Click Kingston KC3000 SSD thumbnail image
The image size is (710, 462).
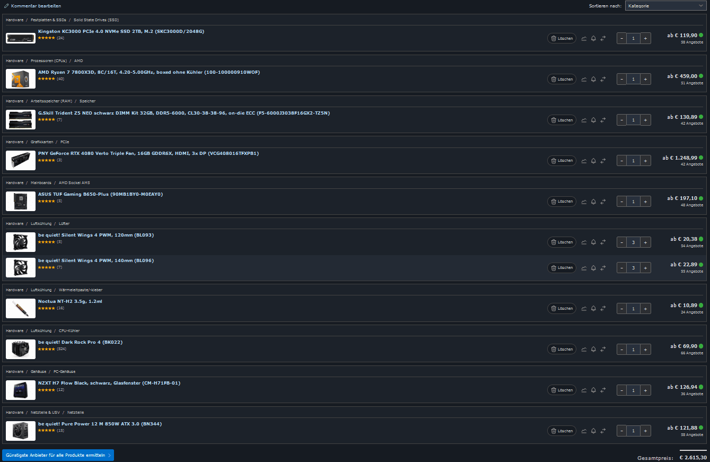pos(21,38)
